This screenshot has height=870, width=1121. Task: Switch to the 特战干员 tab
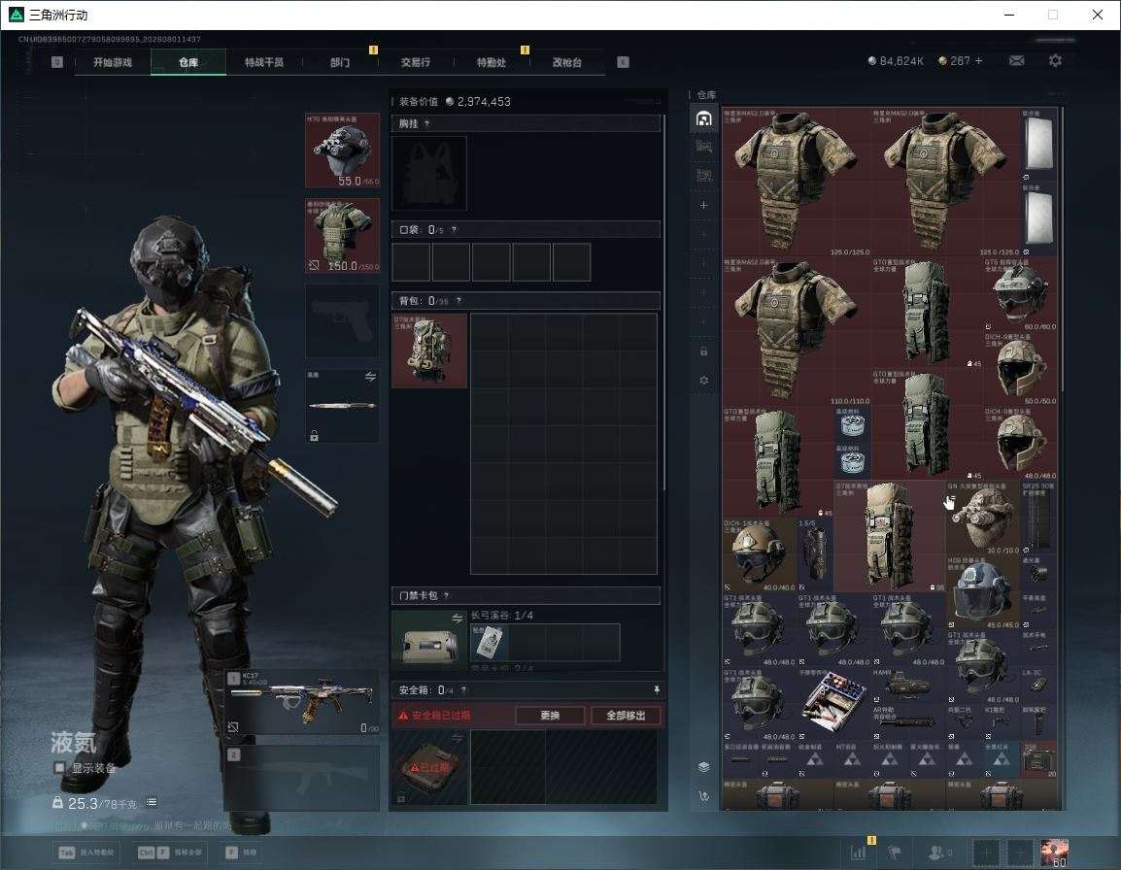pos(264,62)
